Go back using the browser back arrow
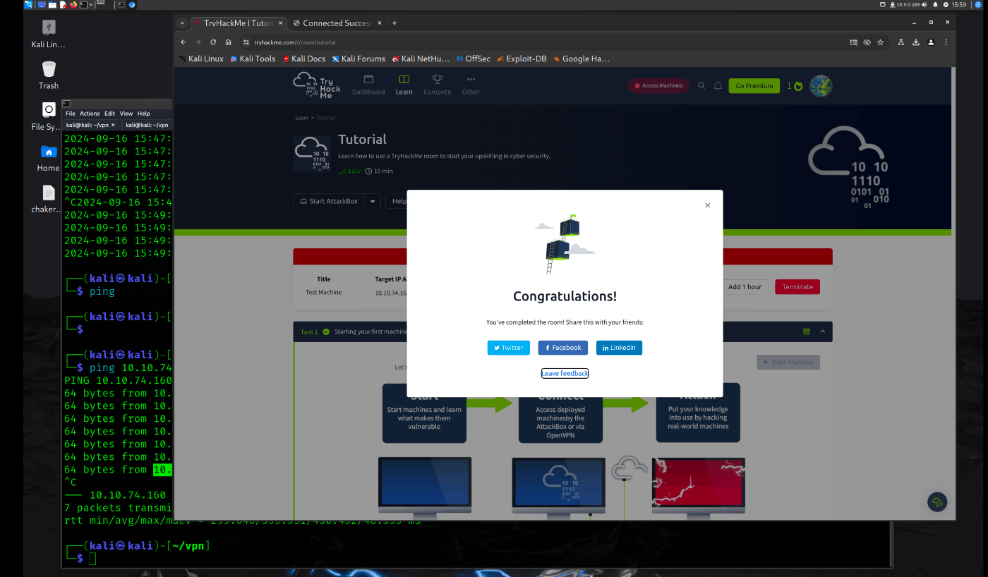Viewport: 988px width, 577px height. pyautogui.click(x=183, y=42)
